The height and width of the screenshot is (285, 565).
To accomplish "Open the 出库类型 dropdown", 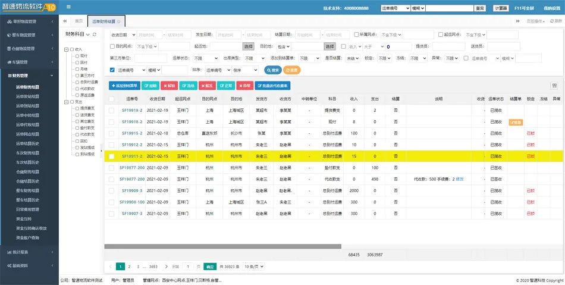I will coord(255,58).
